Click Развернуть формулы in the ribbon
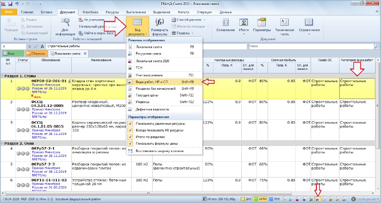Viewport: 381px width, 203px height. (160, 27)
